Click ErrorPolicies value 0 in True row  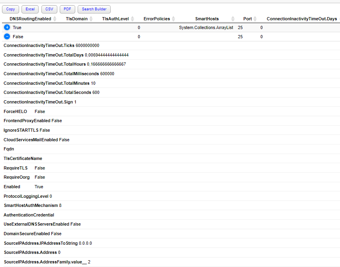[139, 27]
